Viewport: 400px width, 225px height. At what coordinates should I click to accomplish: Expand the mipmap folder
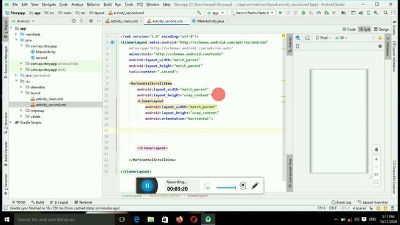[21, 111]
